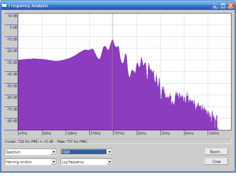
Task: Open the Spectrum algorithm dropdown
Action: [31, 152]
